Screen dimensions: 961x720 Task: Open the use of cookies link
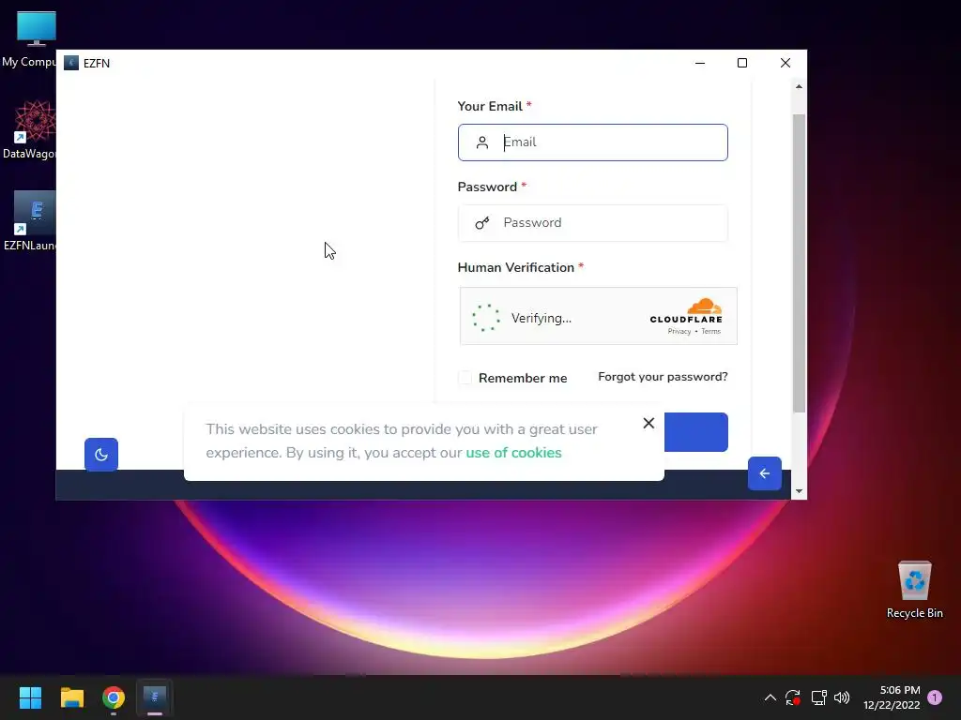pos(513,453)
